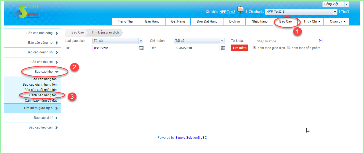Switch to the Bán Hàng tab
Image resolution: width=364 pixels, height=154 pixels.
click(x=152, y=21)
